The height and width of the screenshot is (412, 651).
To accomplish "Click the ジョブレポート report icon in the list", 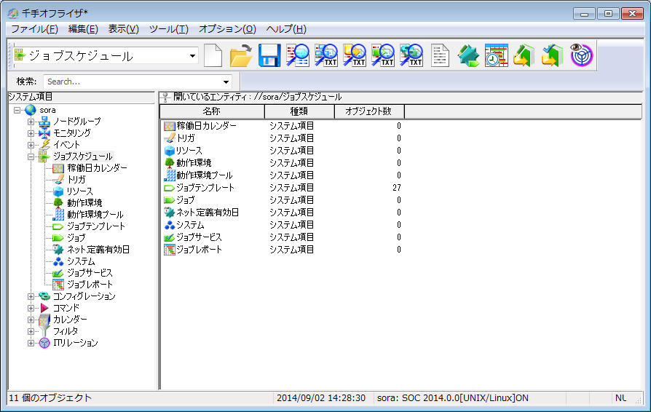I will 170,250.
